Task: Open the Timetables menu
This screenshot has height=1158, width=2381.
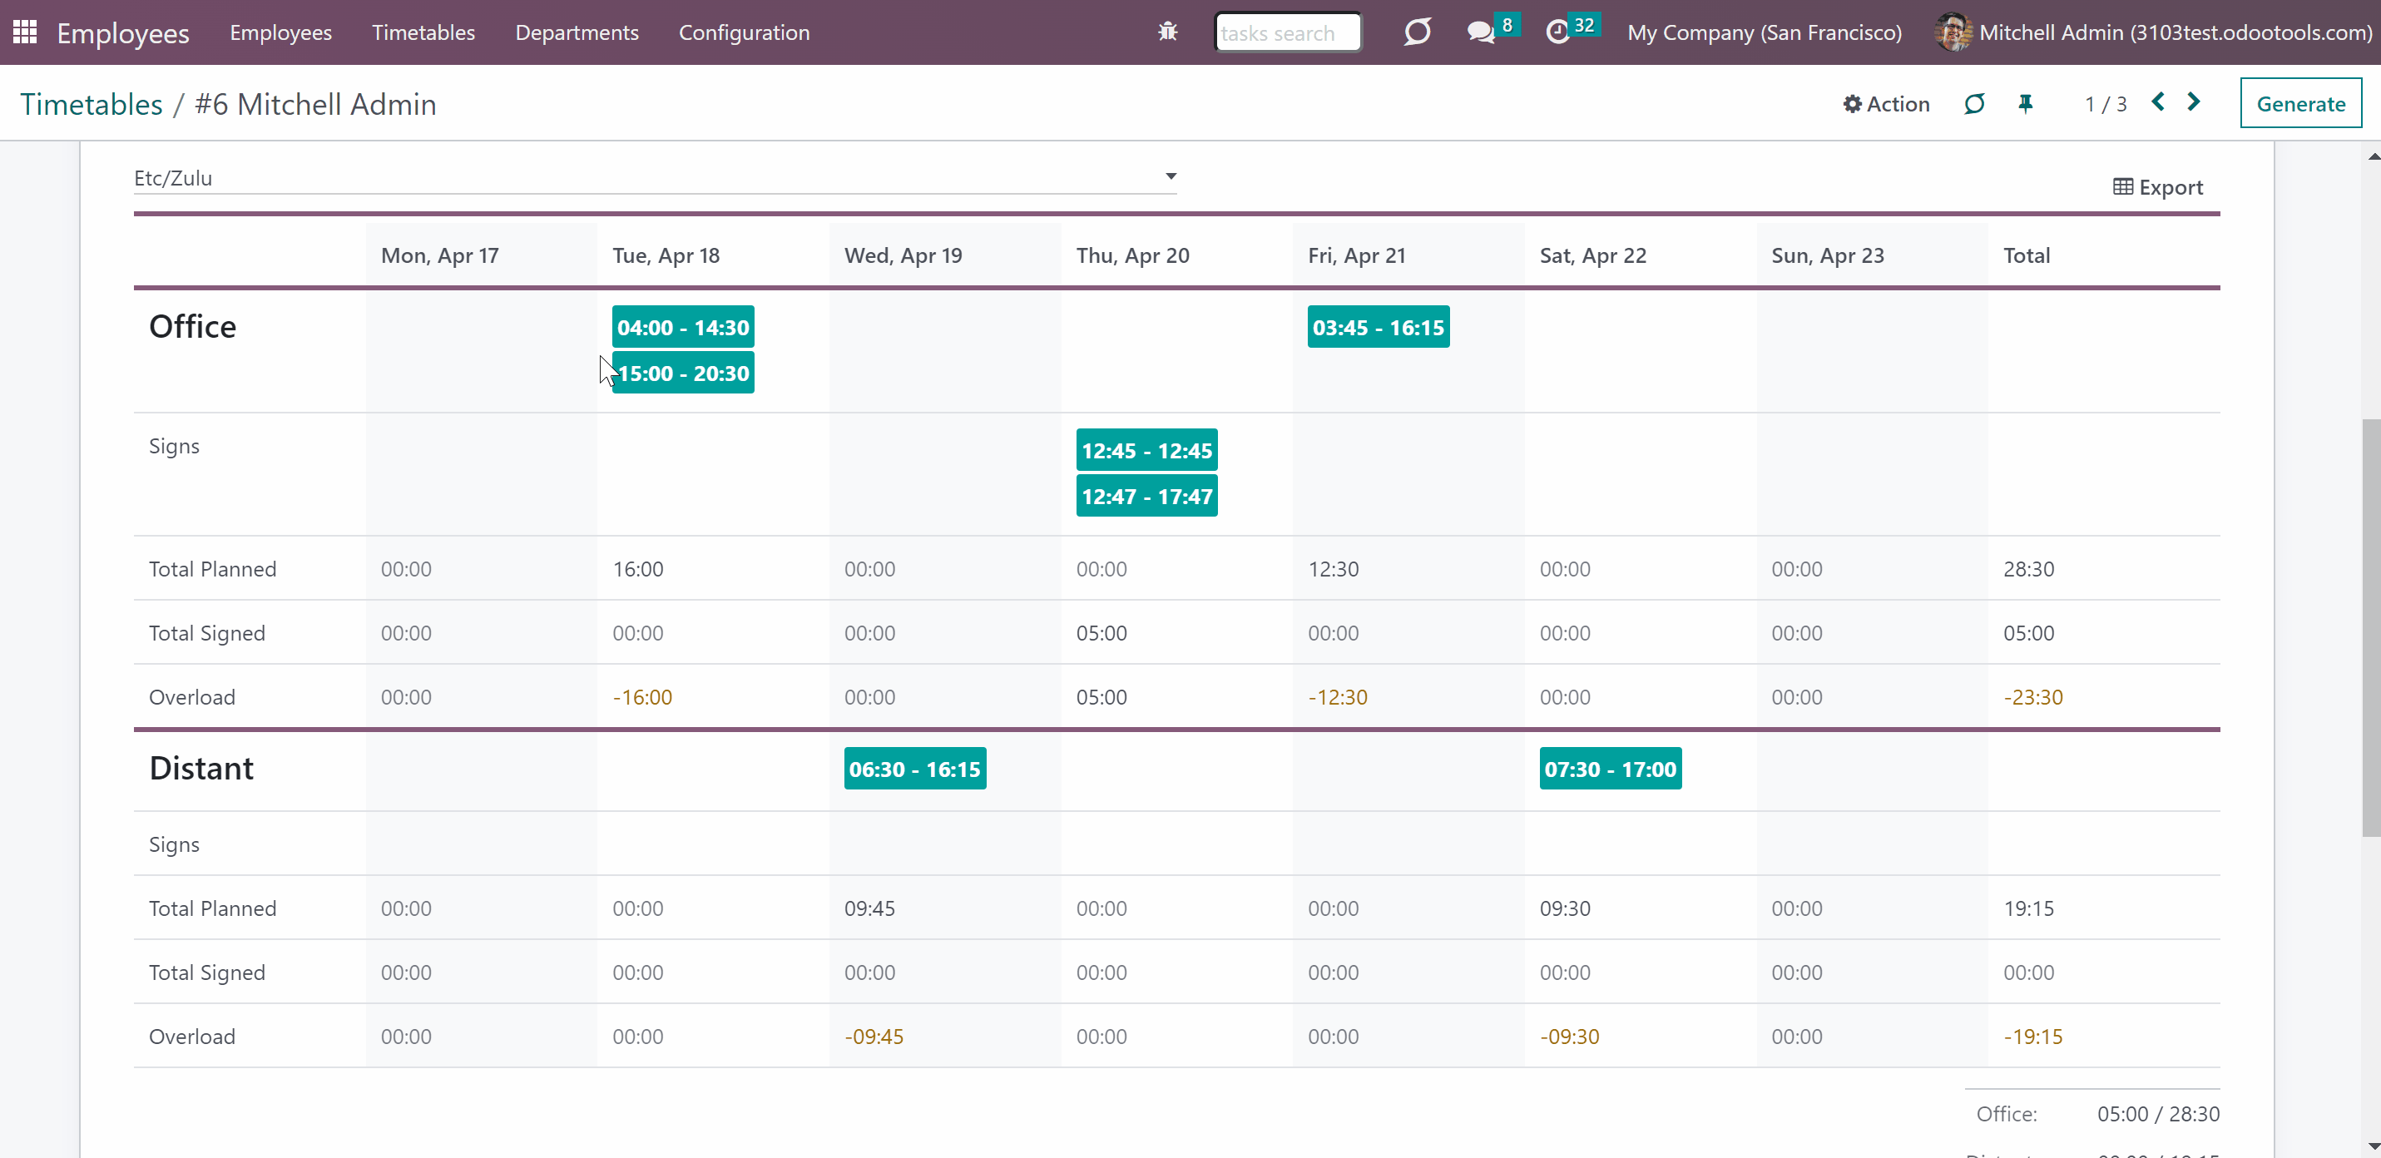Action: [423, 32]
